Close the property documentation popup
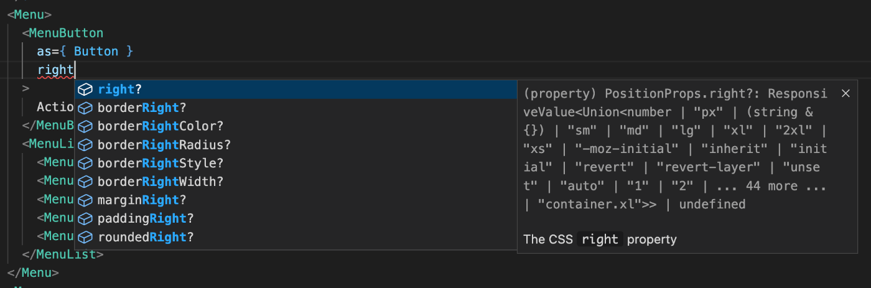Screen dimensions: 871x288 coord(845,93)
